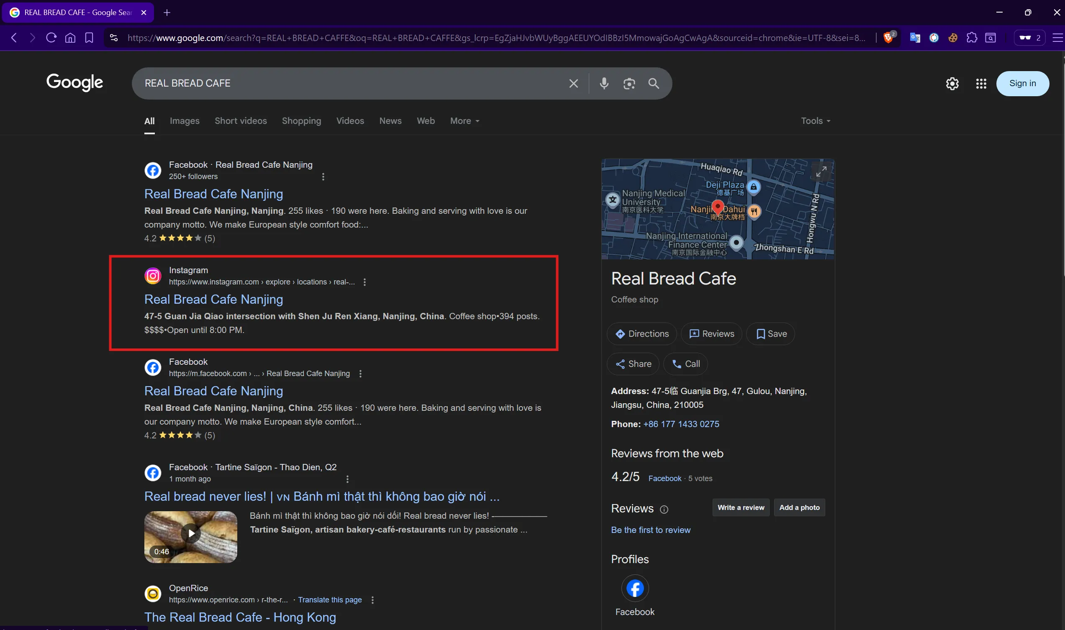Open the blue circular extension icon
The image size is (1065, 630).
pos(934,38)
